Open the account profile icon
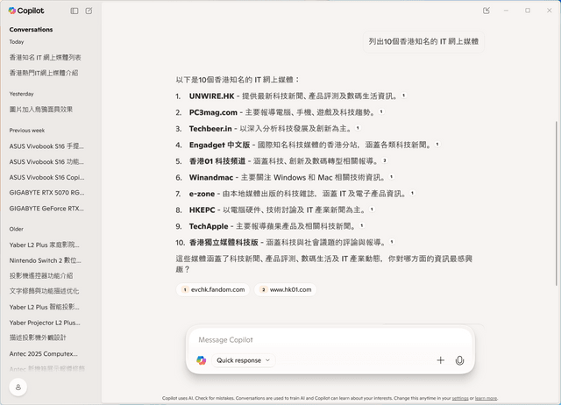 point(18,387)
